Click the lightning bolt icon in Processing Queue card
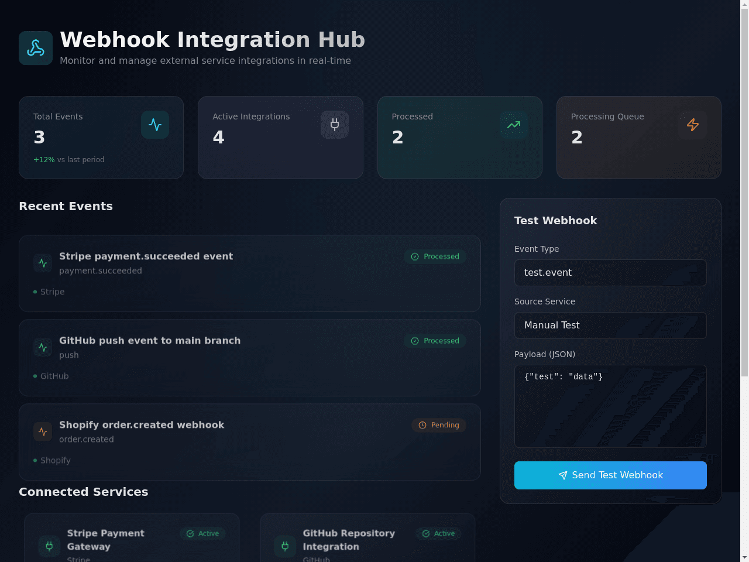The image size is (749, 562). (x=693, y=125)
